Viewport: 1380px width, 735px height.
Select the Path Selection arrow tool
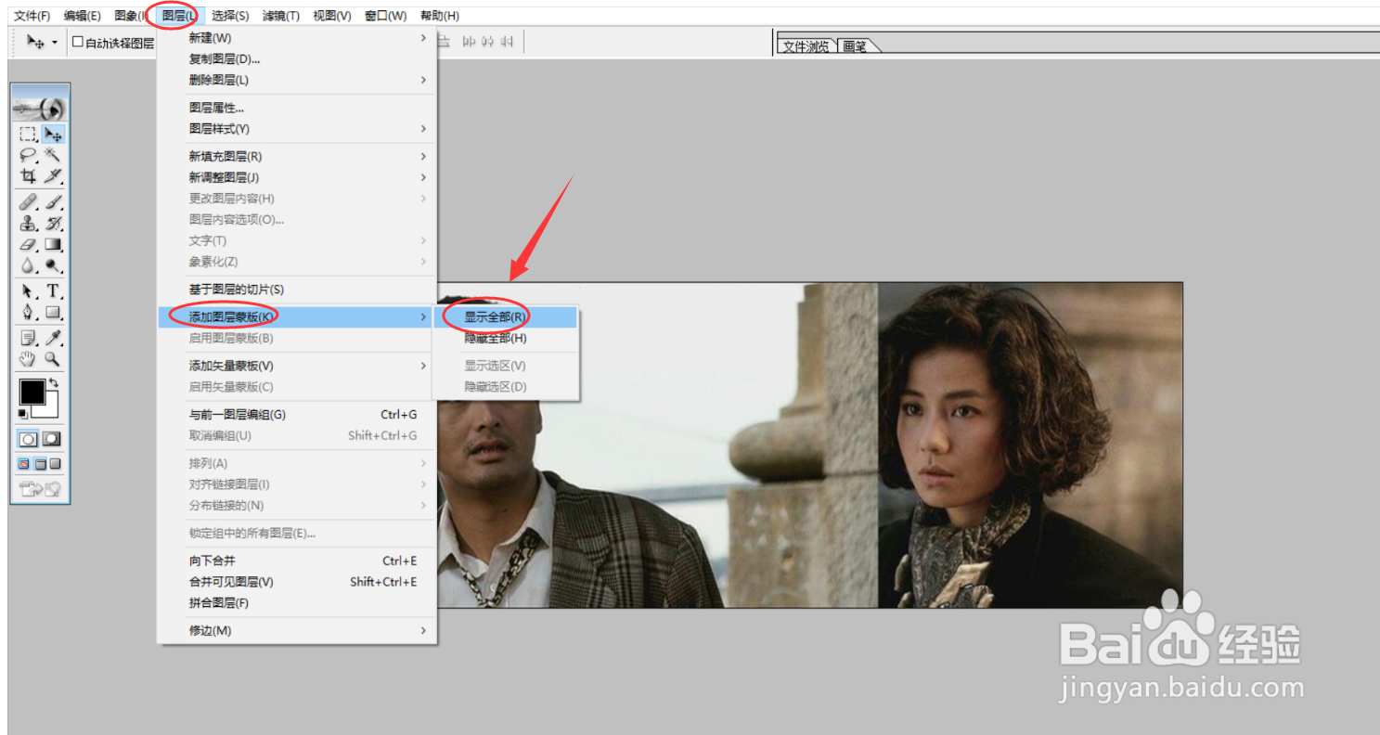point(28,291)
